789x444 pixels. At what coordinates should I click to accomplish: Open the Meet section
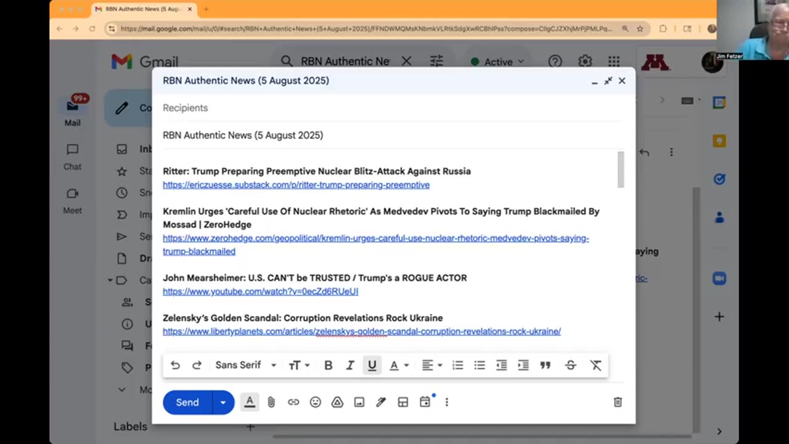tap(72, 200)
